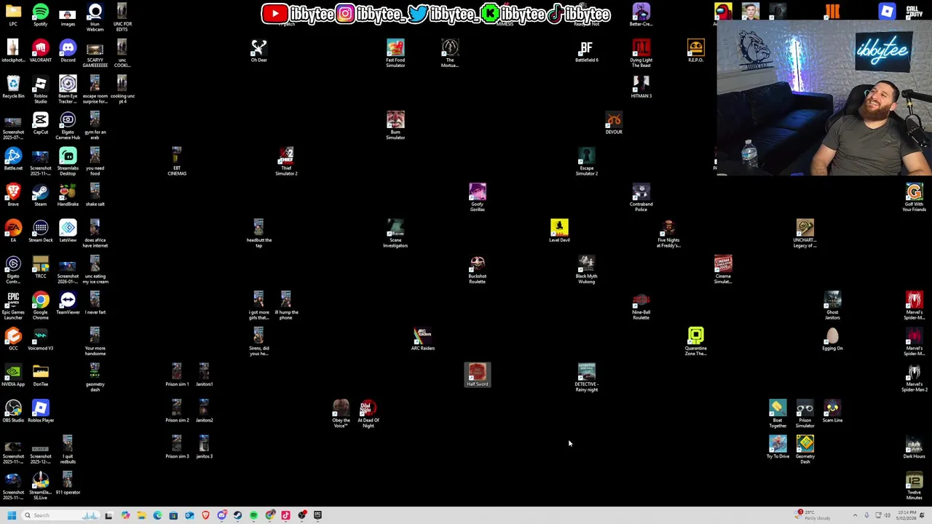Image resolution: width=932 pixels, height=524 pixels.
Task: Launch Try To Drive shortcut
Action: tap(778, 447)
